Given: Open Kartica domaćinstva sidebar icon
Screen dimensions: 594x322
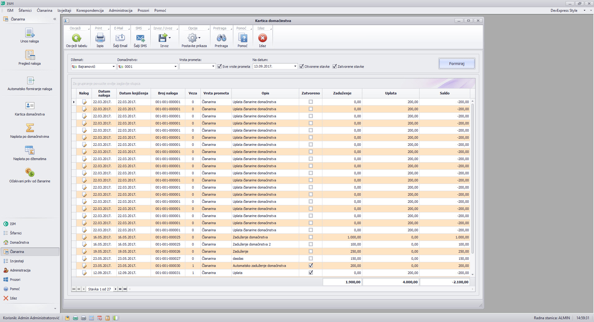Looking at the screenshot, I should [x=30, y=106].
